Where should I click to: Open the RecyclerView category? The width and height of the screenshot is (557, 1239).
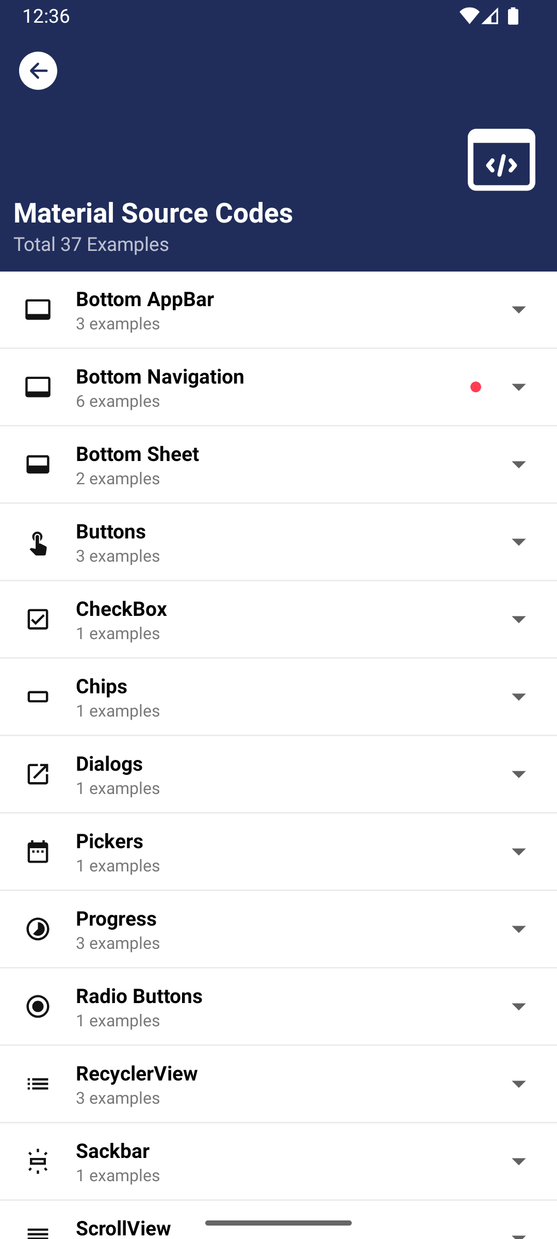tap(278, 1084)
